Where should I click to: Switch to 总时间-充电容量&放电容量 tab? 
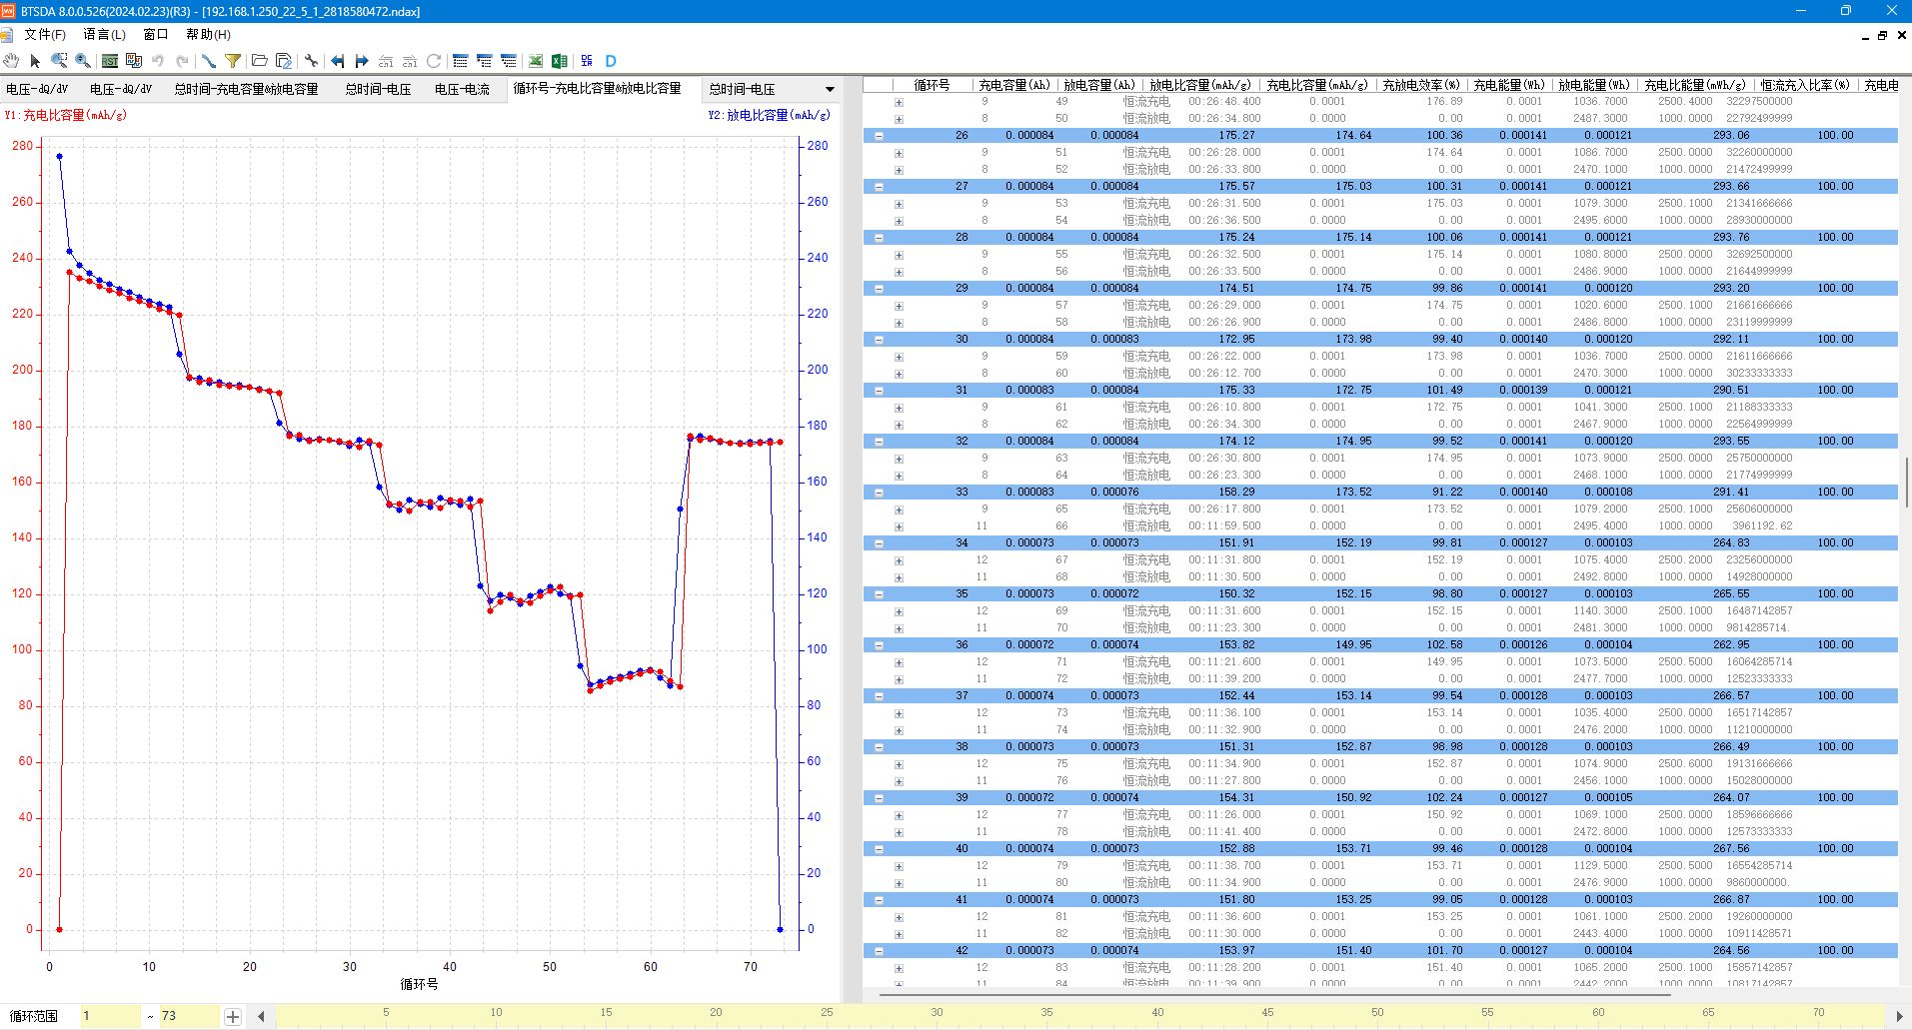click(x=246, y=89)
